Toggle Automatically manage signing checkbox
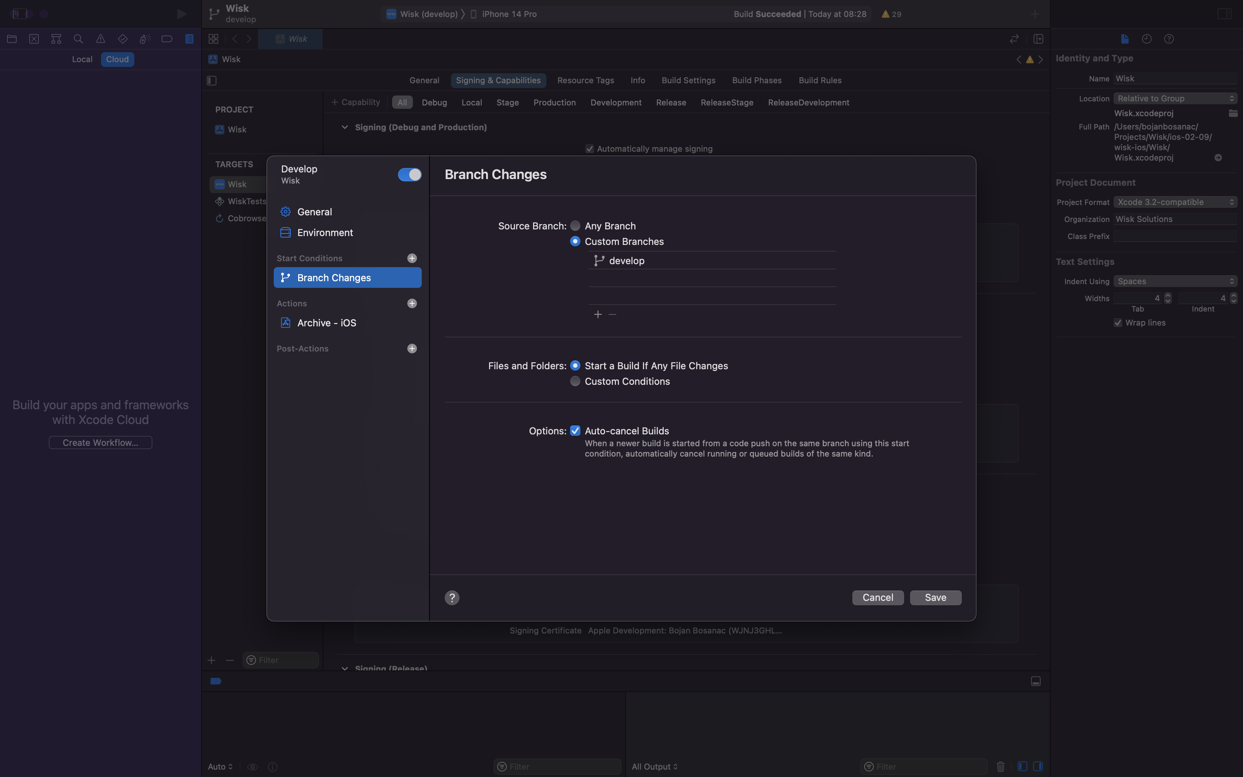This screenshot has height=777, width=1243. point(590,148)
